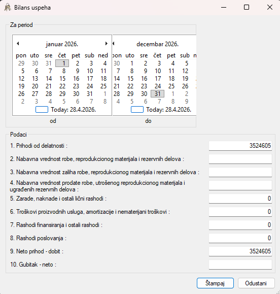Select day 15 in januar 2026 calendar
This screenshot has width=280, height=294.
click(x=62, y=79)
